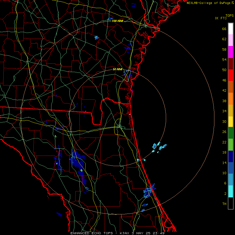The image size is (235, 235).
Task: Click the legend value 42
Action: (x=224, y=91)
